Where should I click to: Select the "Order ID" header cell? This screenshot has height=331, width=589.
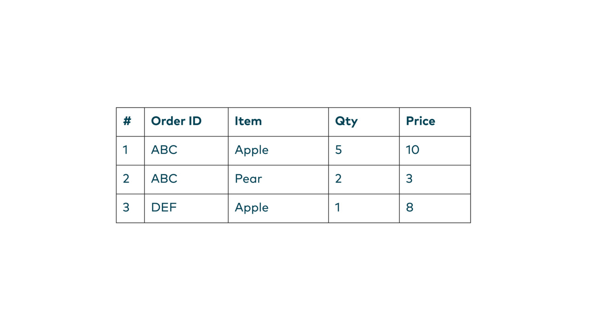186,122
